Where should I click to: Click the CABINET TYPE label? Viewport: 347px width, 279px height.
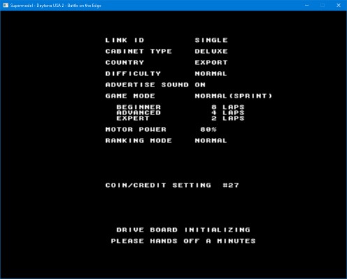coord(138,52)
